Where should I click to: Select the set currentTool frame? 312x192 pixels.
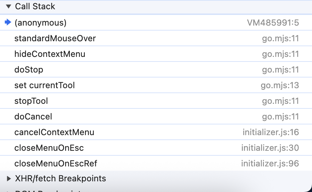click(45, 85)
